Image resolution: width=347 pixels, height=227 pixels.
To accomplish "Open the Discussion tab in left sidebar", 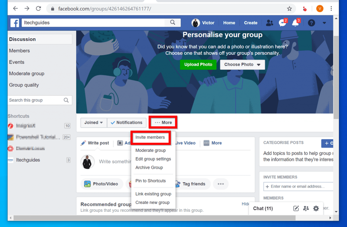I will click(x=40, y=39).
